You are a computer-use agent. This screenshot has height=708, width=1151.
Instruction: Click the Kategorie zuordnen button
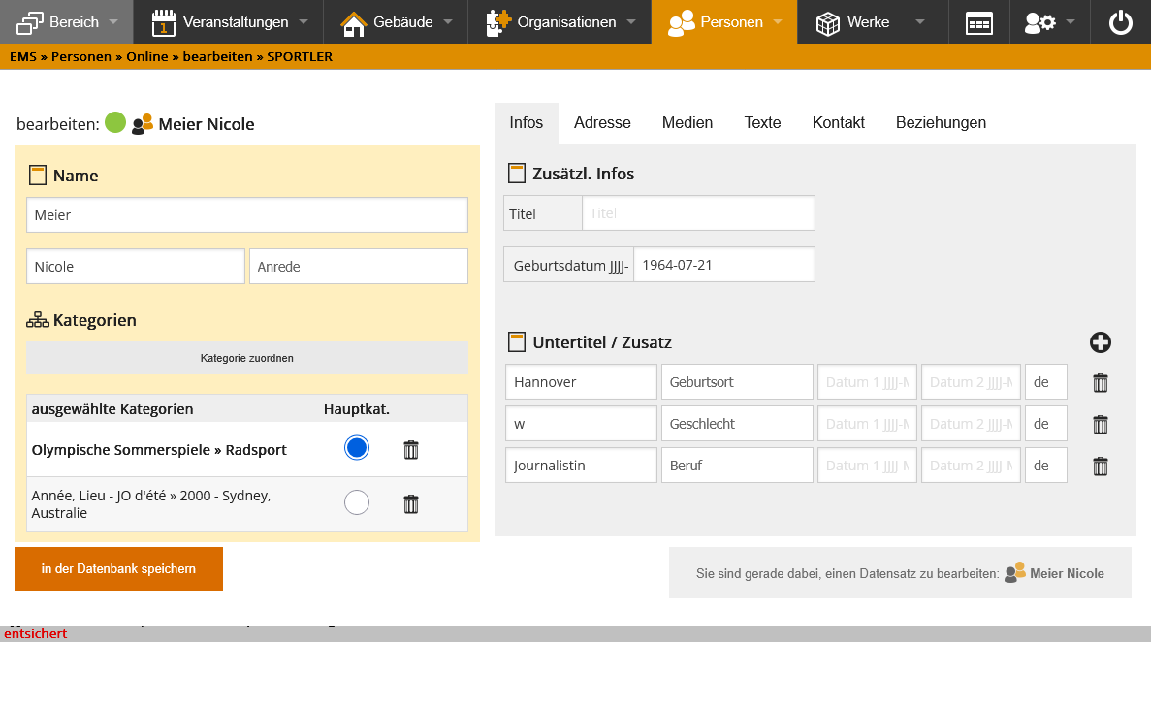coord(246,358)
